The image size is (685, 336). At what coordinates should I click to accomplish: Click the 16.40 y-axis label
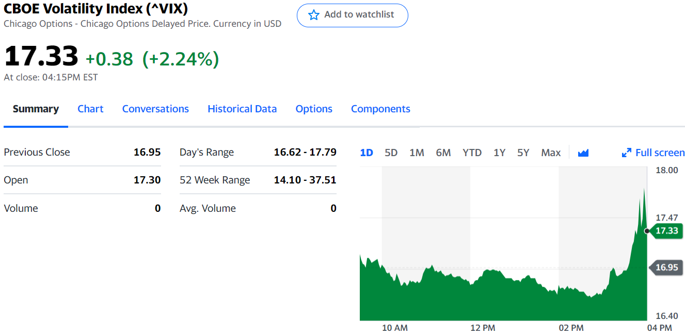point(666,316)
